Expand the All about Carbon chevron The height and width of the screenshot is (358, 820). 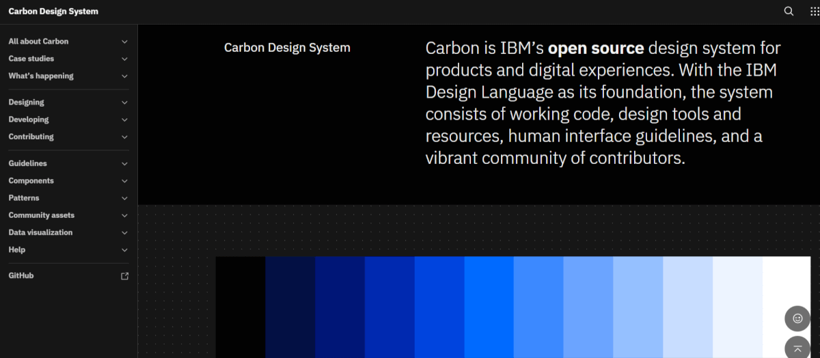click(124, 42)
